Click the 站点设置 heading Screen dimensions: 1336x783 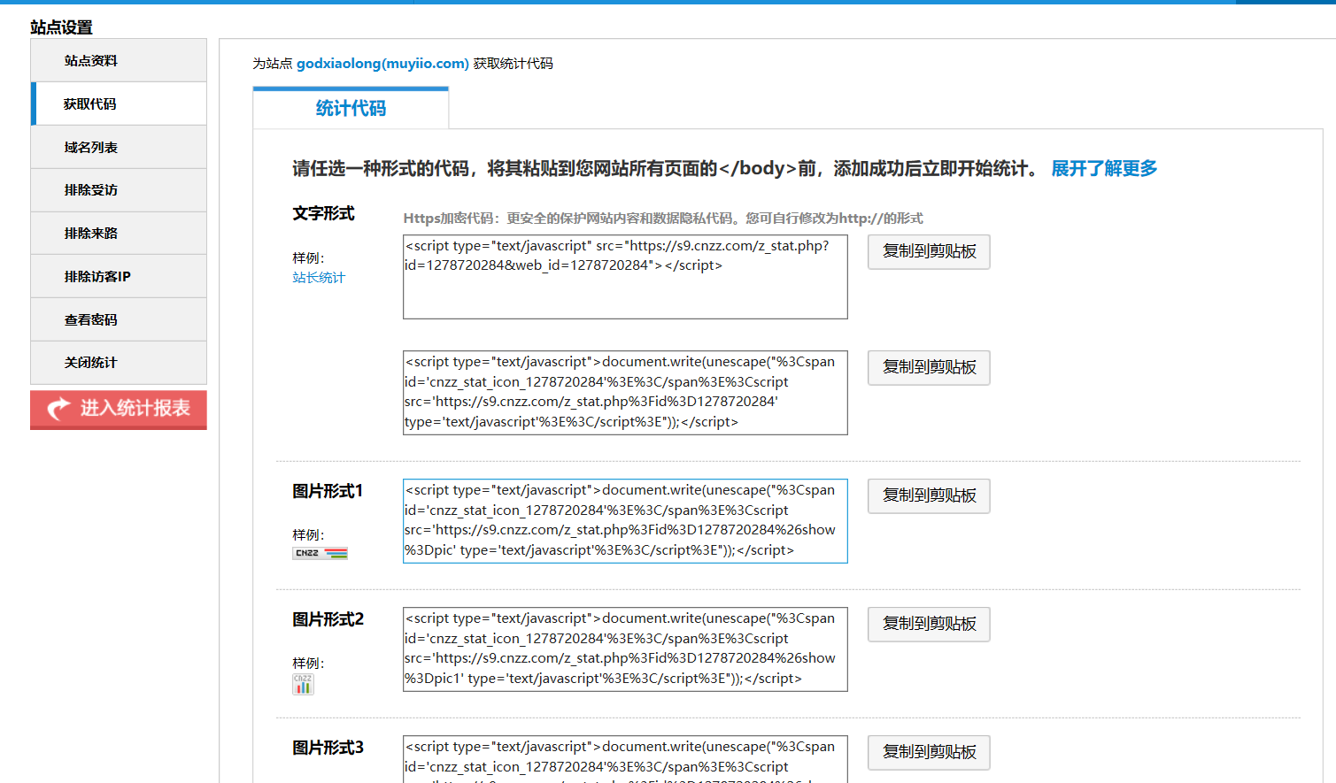pos(61,27)
